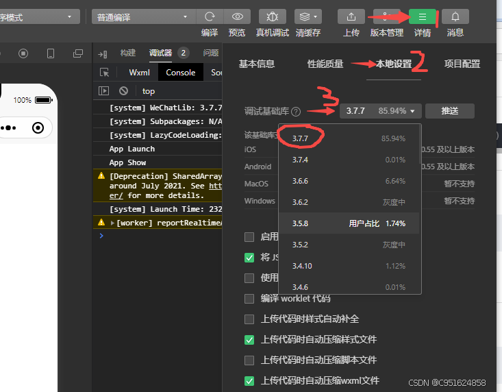502x392 pixels.
Task: Select base library version 3.6.2
Action: point(349,202)
